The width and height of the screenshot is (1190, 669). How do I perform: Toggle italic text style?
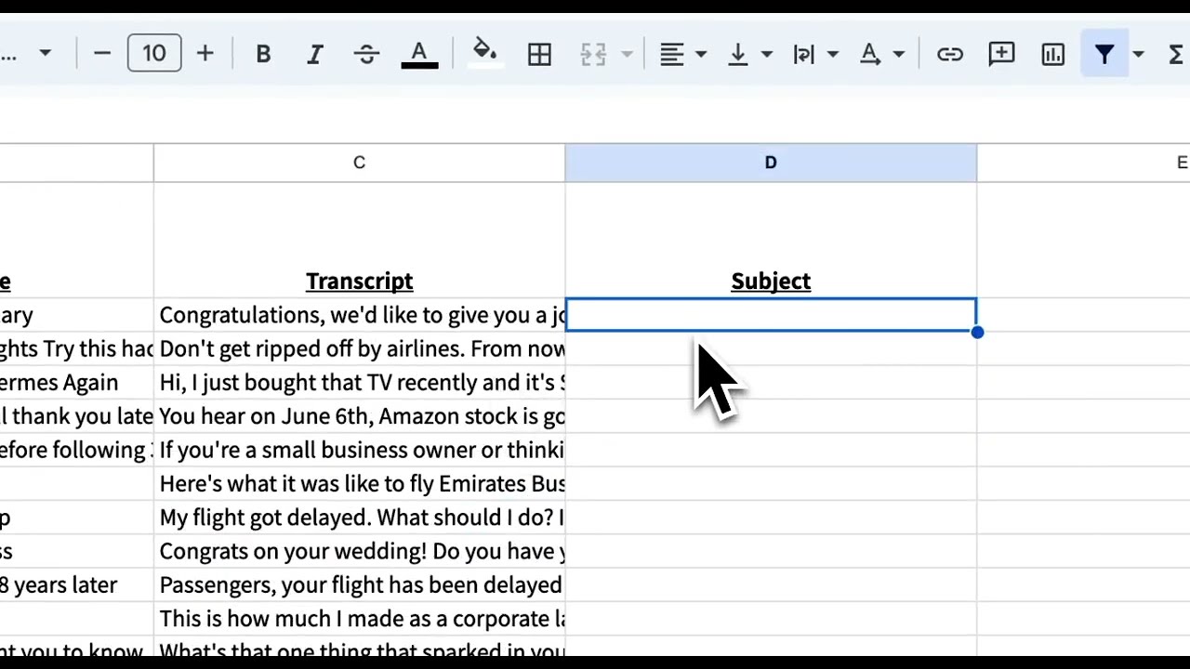(315, 54)
